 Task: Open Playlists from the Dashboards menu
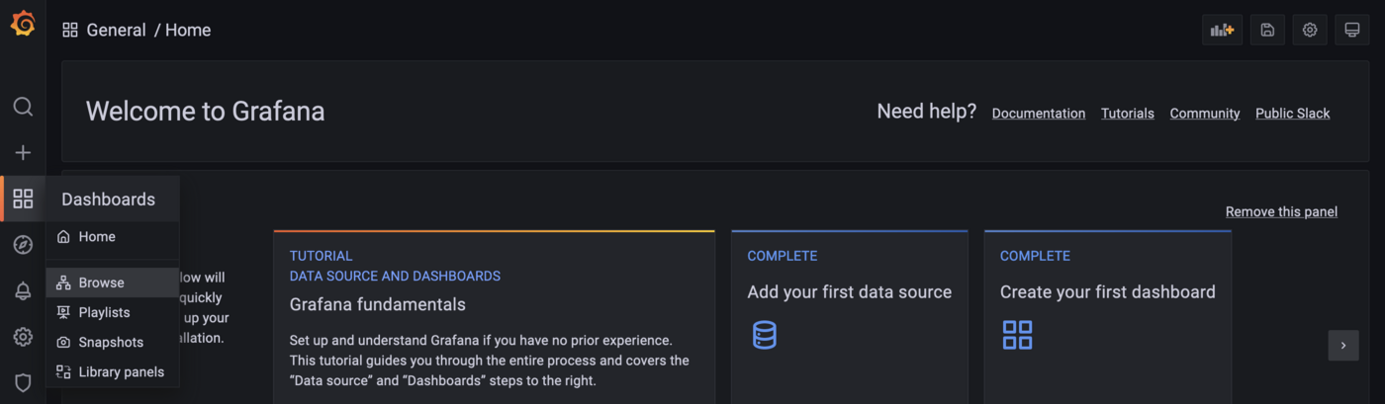[104, 312]
